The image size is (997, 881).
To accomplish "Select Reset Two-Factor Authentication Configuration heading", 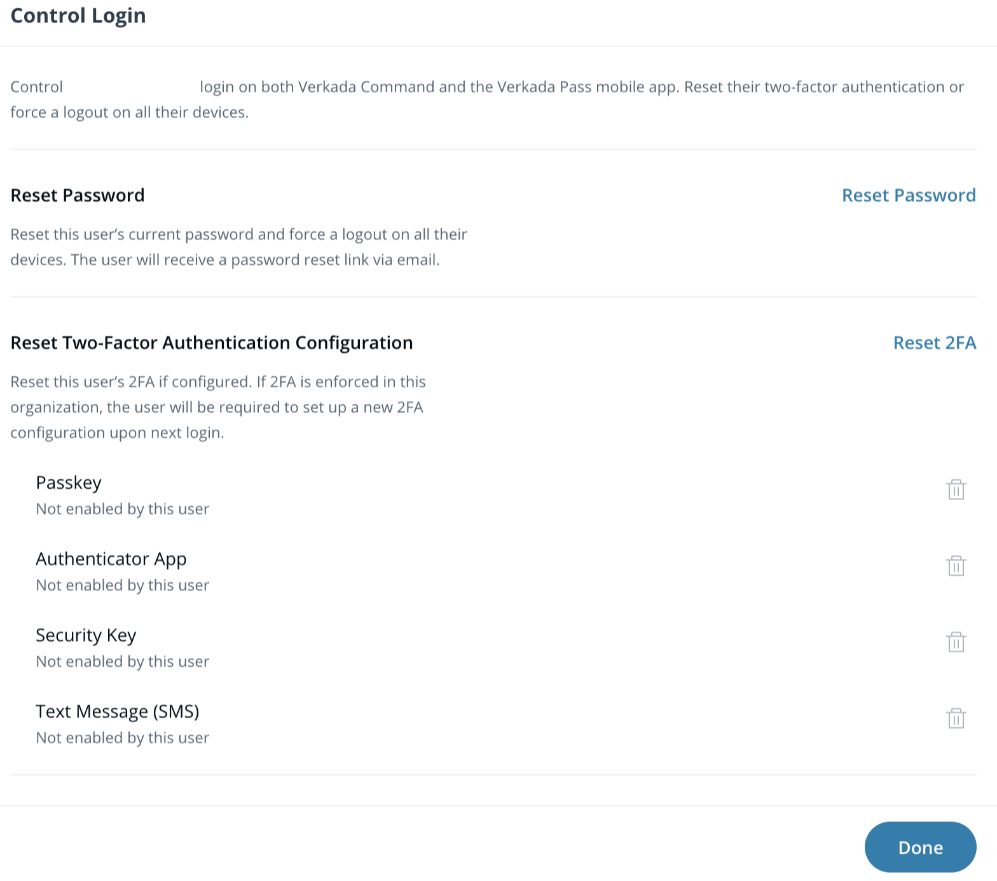I will click(x=212, y=343).
